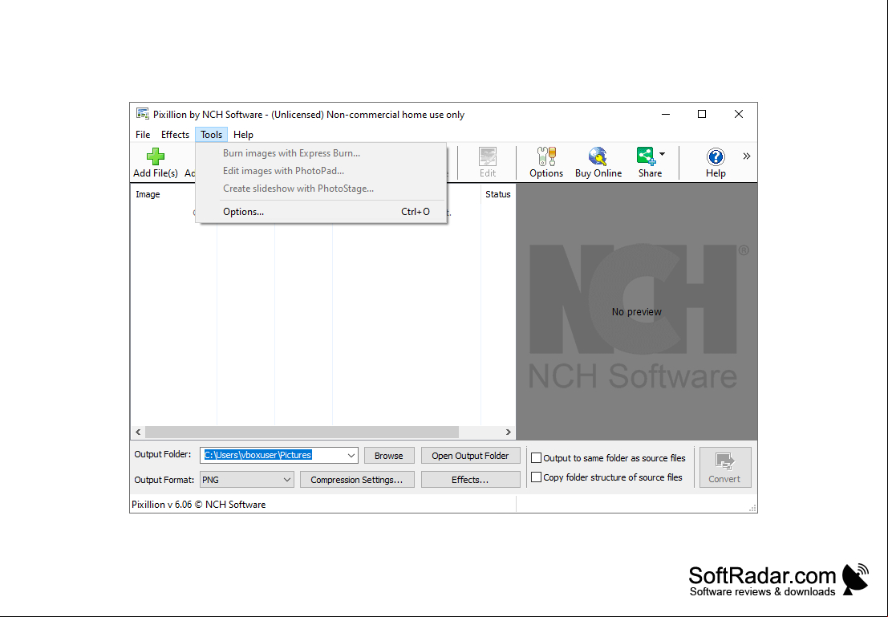Select Burn images with Express Burn...
This screenshot has height=617, width=888.
pyautogui.click(x=321, y=153)
